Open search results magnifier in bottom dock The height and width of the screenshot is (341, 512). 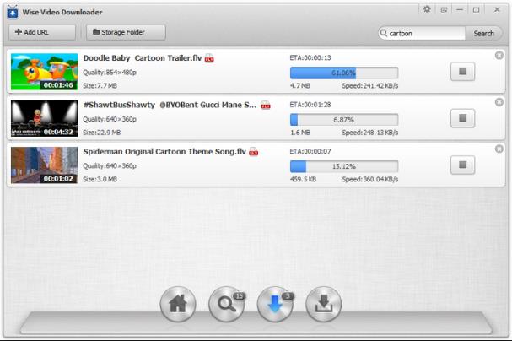pos(225,305)
